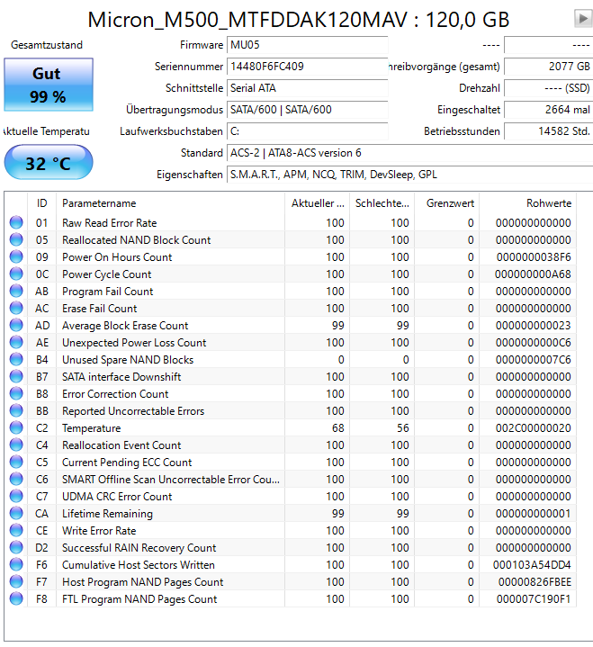Click Drehzahl value (SSD)
Image resolution: width=593 pixels, height=647 pixels.
click(548, 88)
